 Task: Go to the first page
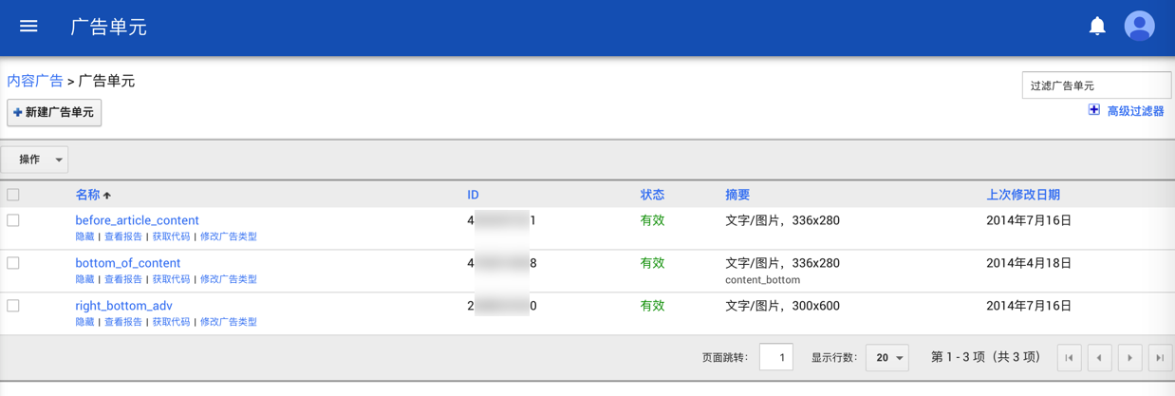coord(1069,358)
